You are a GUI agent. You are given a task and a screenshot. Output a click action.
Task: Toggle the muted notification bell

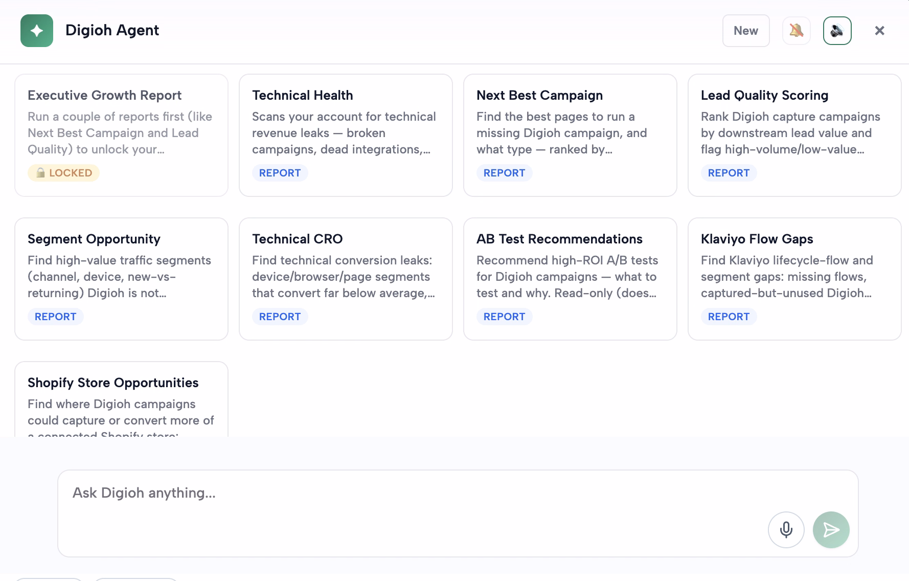797,31
